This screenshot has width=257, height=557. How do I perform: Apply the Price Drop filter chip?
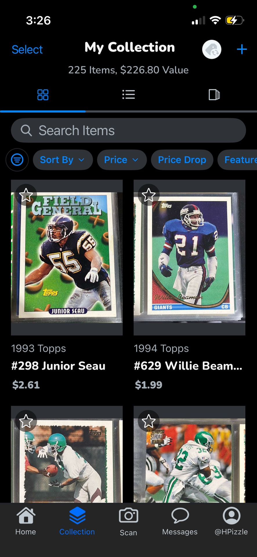[182, 160]
